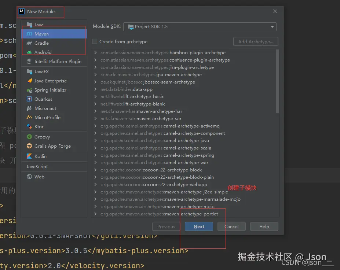Click mybatis-plus.version line in the editor
The width and height of the screenshot is (340, 270).
coord(94,251)
